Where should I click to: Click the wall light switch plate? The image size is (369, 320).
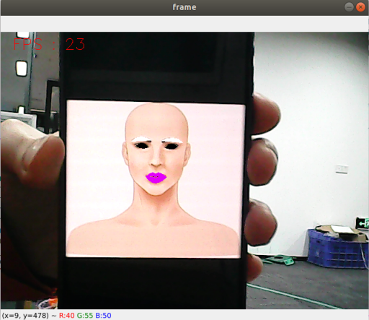point(342,168)
